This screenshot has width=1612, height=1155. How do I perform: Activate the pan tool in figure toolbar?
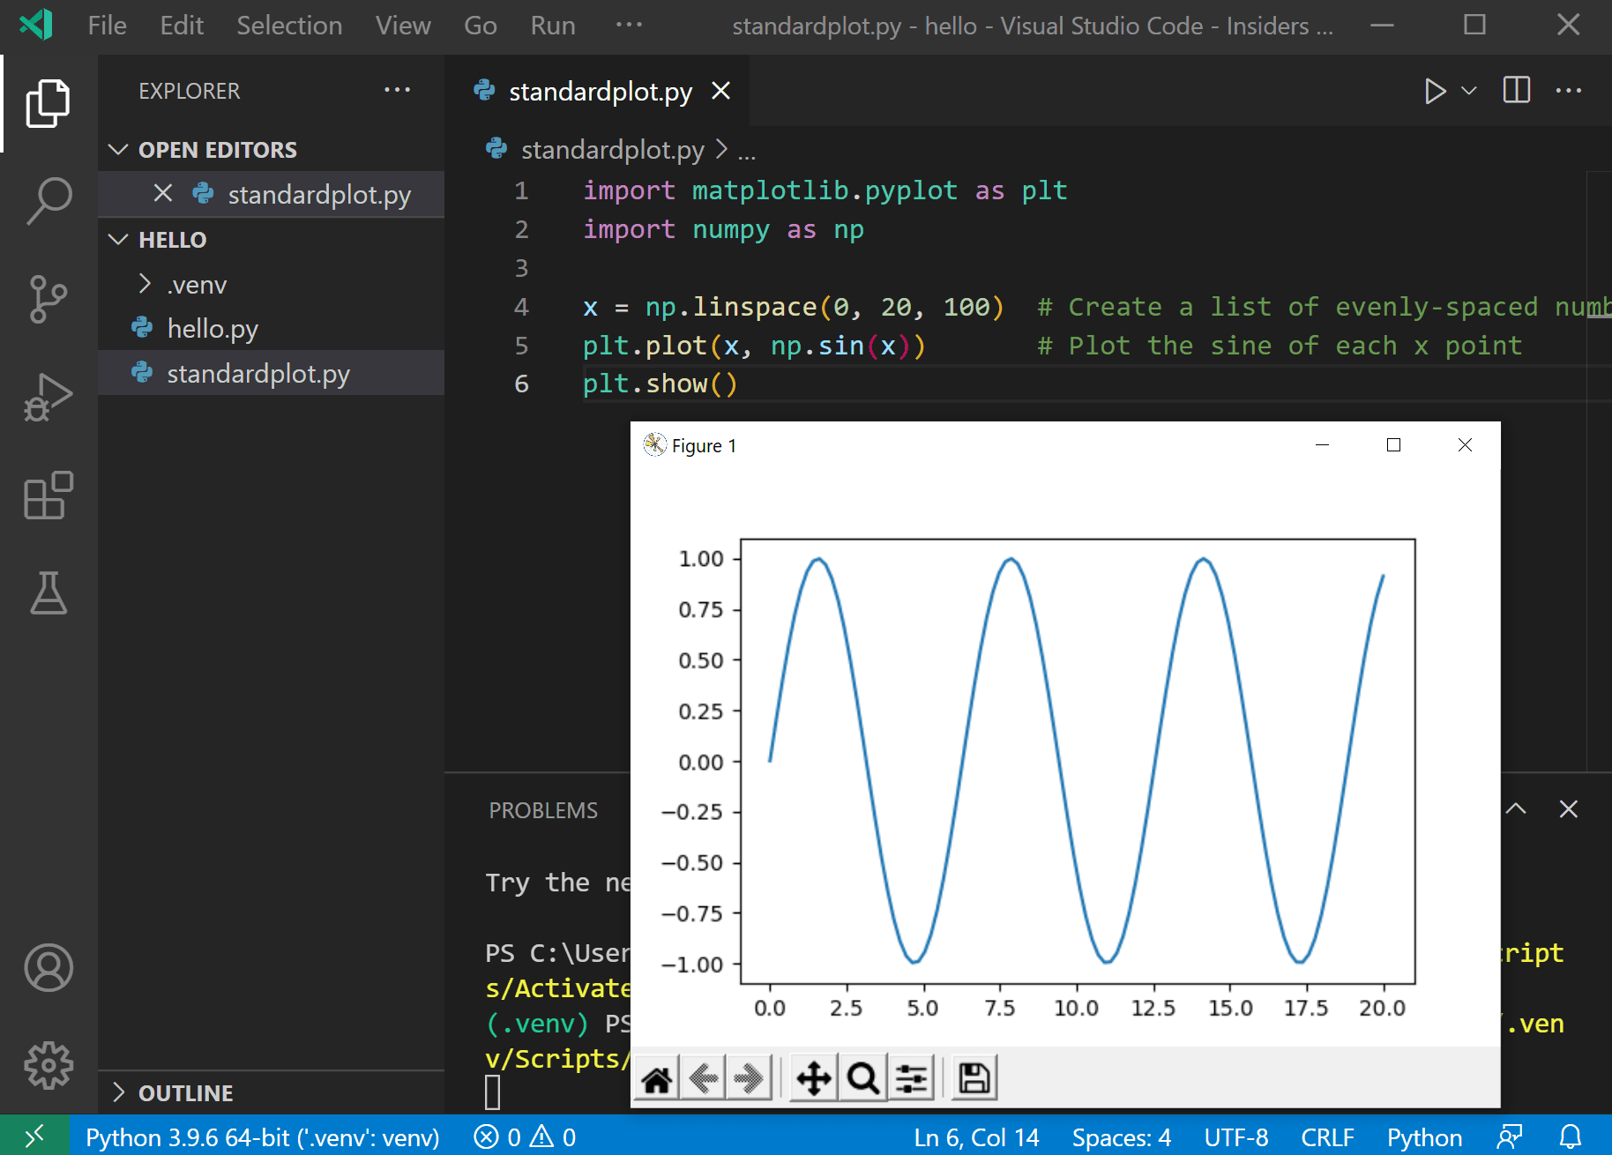point(813,1077)
